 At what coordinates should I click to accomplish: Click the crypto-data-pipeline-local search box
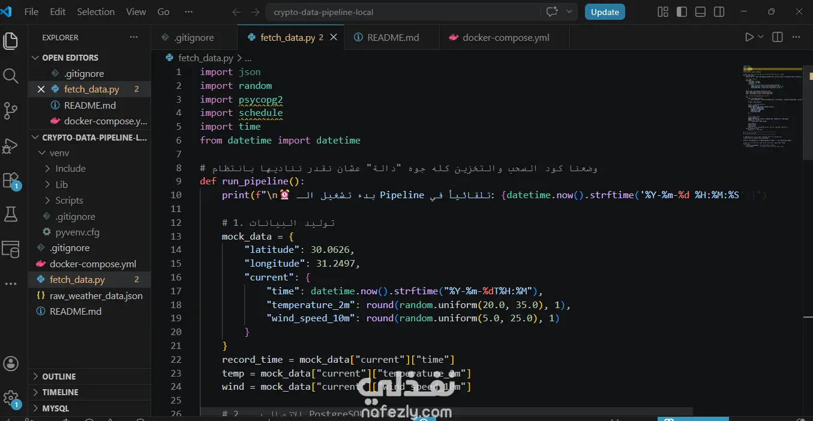[402, 12]
